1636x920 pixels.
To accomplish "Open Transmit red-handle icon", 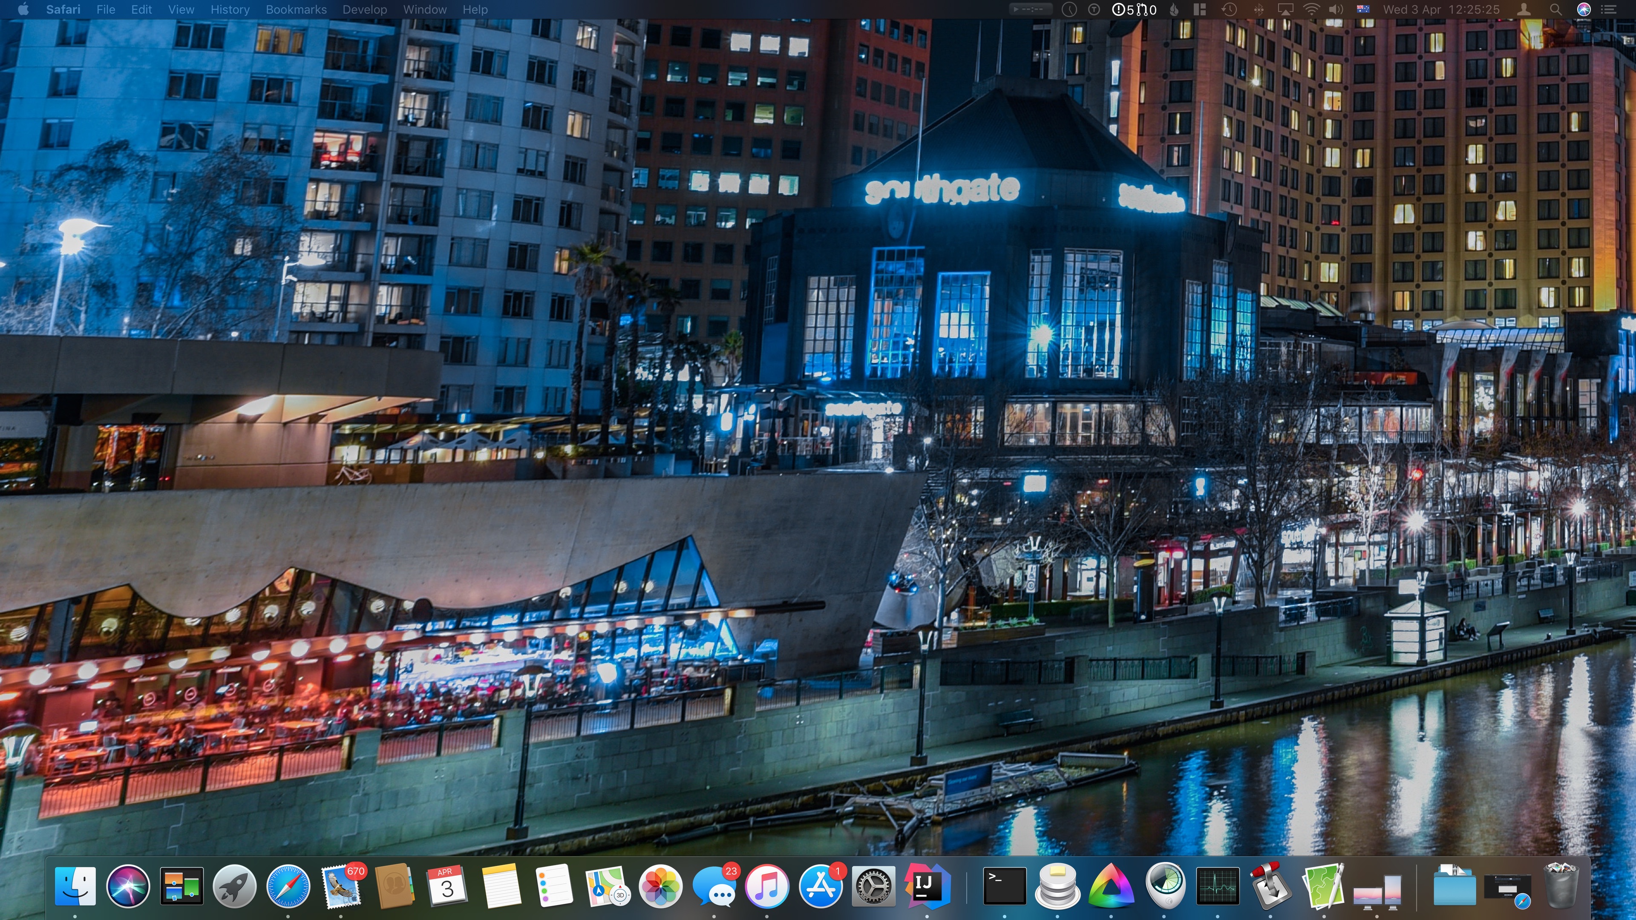I will (1270, 886).
